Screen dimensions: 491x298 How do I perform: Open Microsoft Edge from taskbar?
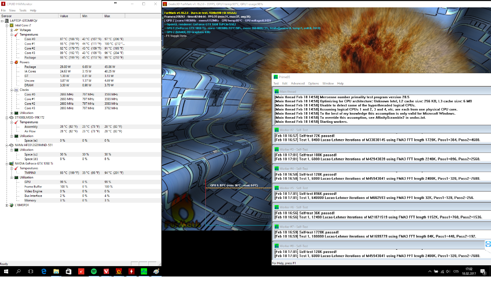(x=43, y=271)
